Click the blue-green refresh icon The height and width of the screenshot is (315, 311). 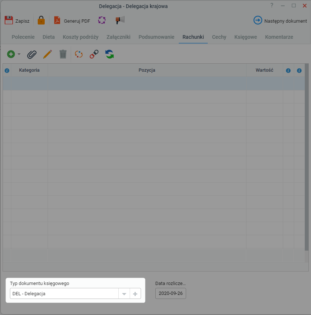tap(110, 54)
